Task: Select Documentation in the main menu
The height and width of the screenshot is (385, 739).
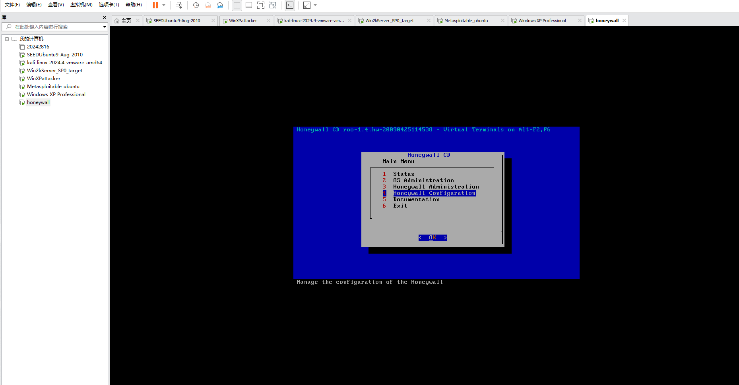Action: pos(416,199)
